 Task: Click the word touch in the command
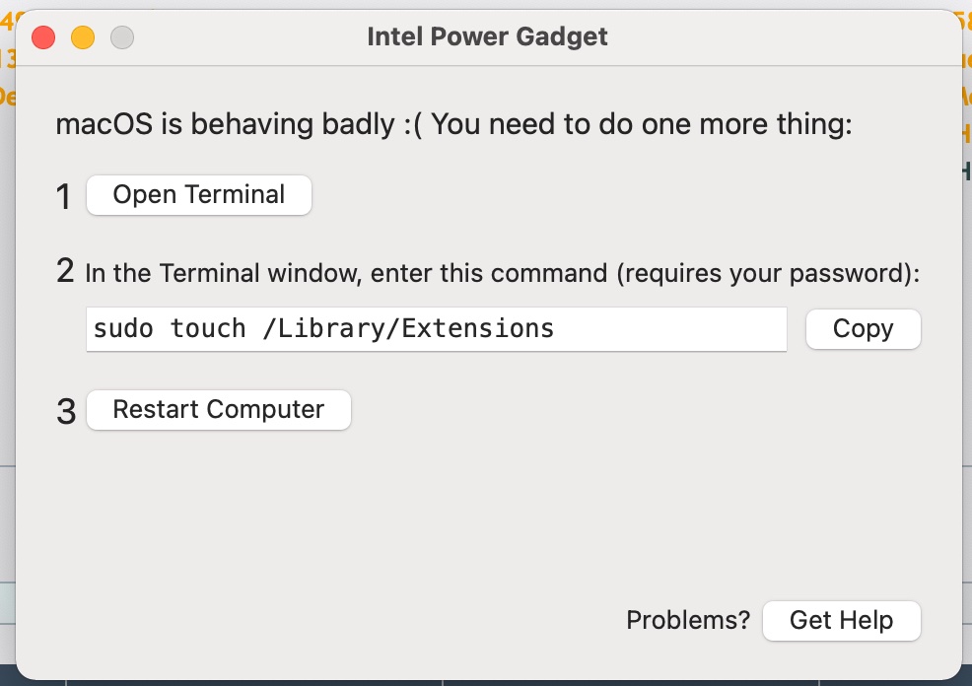pyautogui.click(x=208, y=328)
